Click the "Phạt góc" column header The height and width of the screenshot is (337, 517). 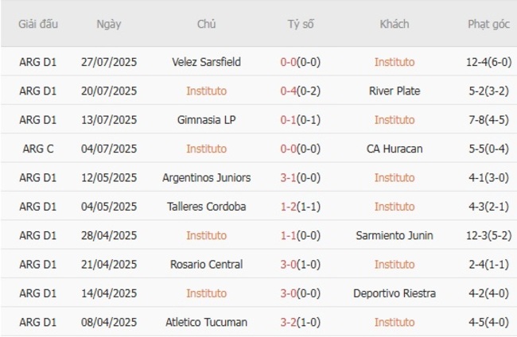(x=488, y=24)
